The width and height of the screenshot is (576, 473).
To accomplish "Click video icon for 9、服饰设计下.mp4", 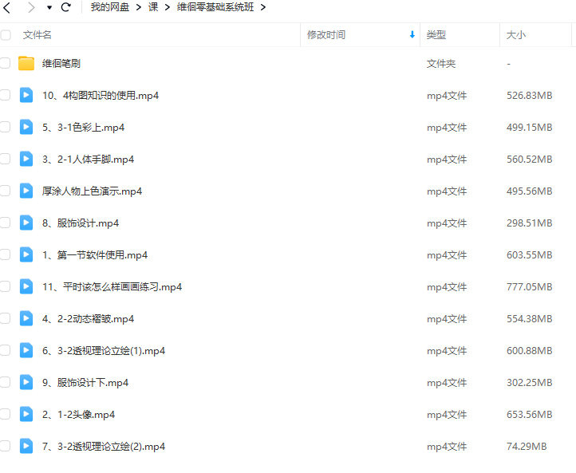I will coord(26,383).
